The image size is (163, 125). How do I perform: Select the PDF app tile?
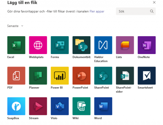pyautogui.click(x=16, y=76)
